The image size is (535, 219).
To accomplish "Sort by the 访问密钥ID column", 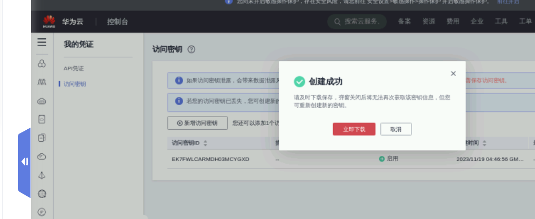I will pyautogui.click(x=205, y=143).
